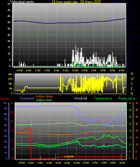Select the Windchill legend label
The image size is (140, 167).
[x=81, y=98]
